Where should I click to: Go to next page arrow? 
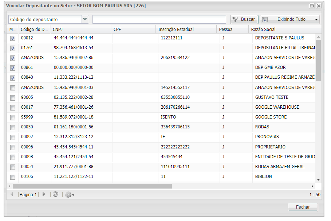44,194
